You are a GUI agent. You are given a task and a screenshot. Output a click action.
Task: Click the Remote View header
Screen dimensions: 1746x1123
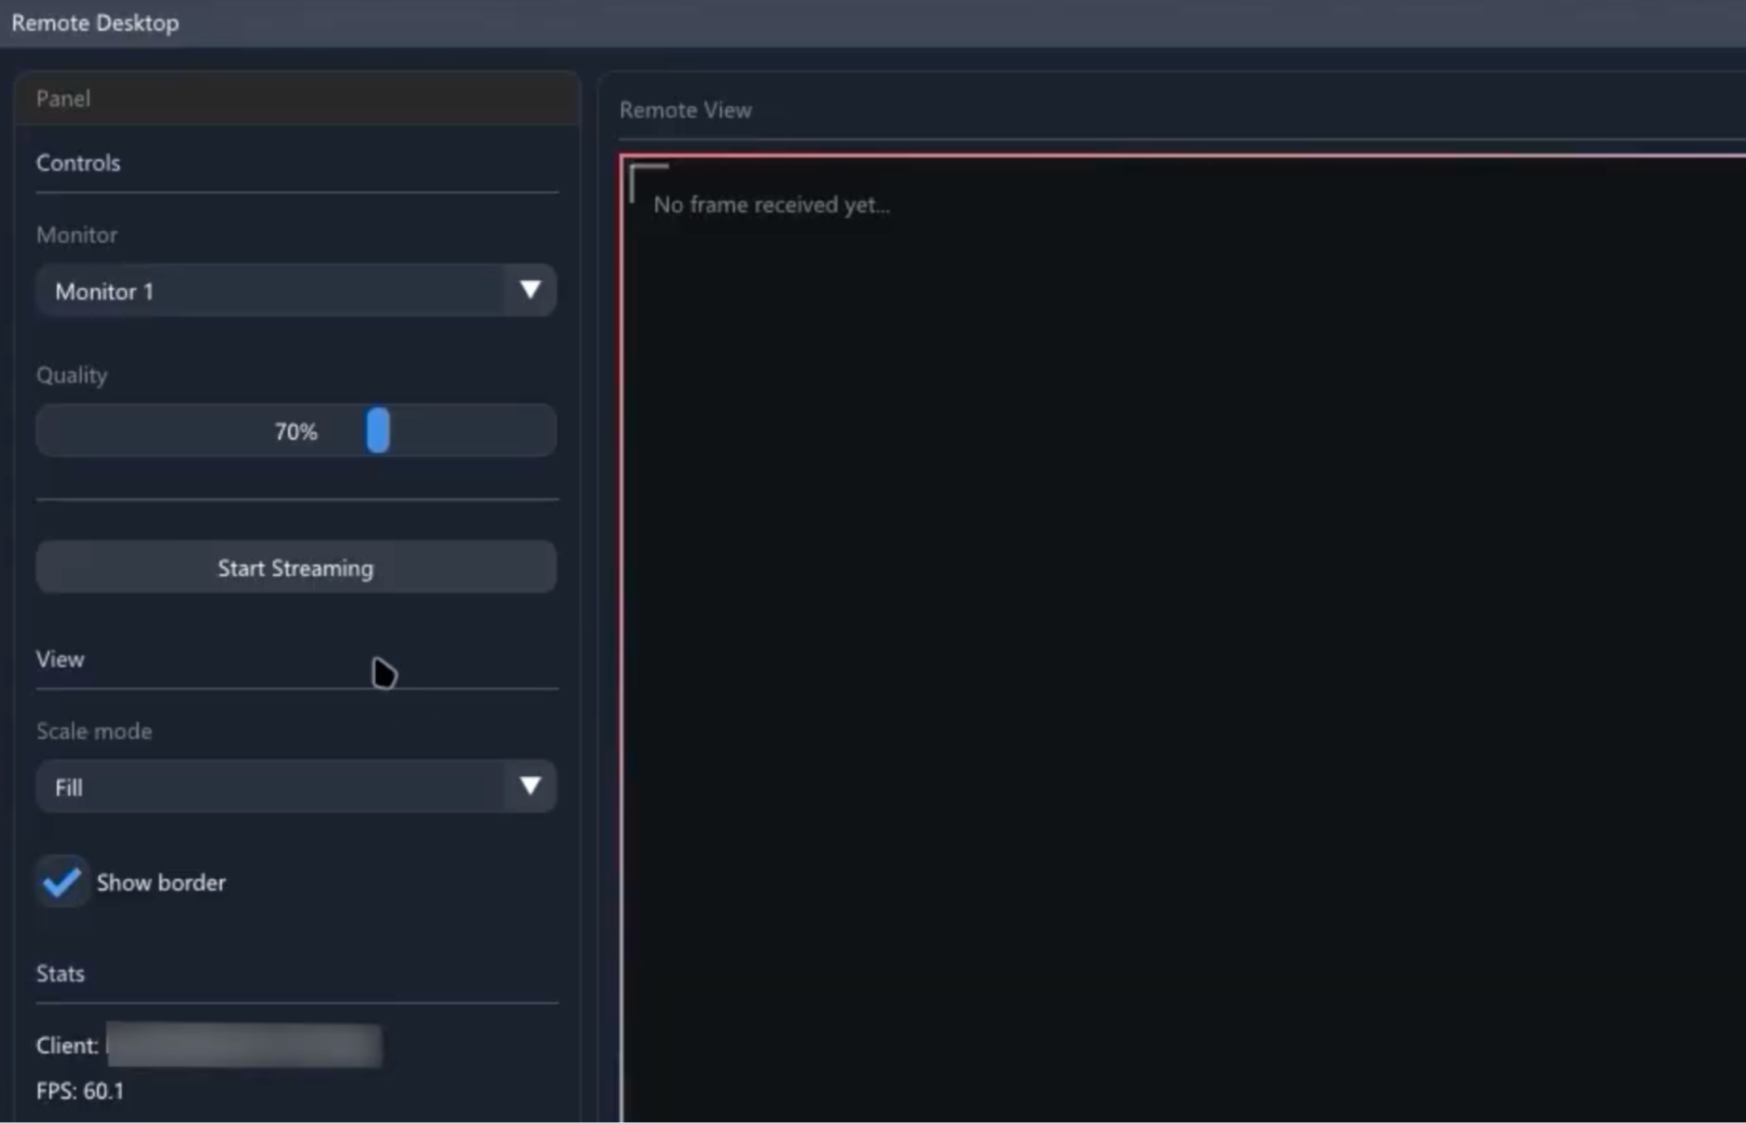click(685, 110)
